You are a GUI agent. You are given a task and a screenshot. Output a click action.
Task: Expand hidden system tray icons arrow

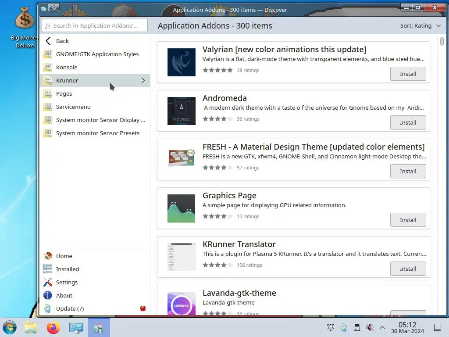tap(382, 327)
